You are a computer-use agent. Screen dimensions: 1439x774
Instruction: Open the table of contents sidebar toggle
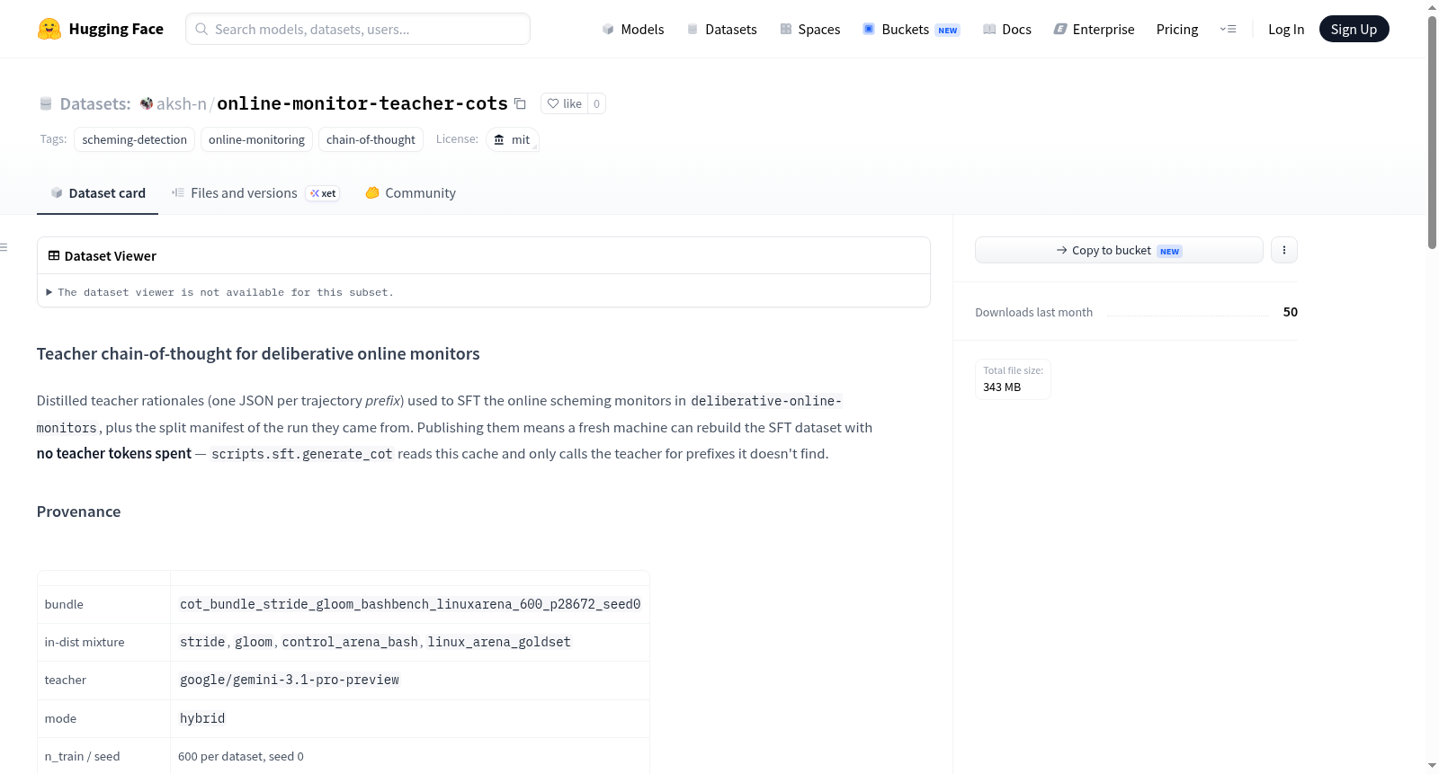[x=4, y=246]
